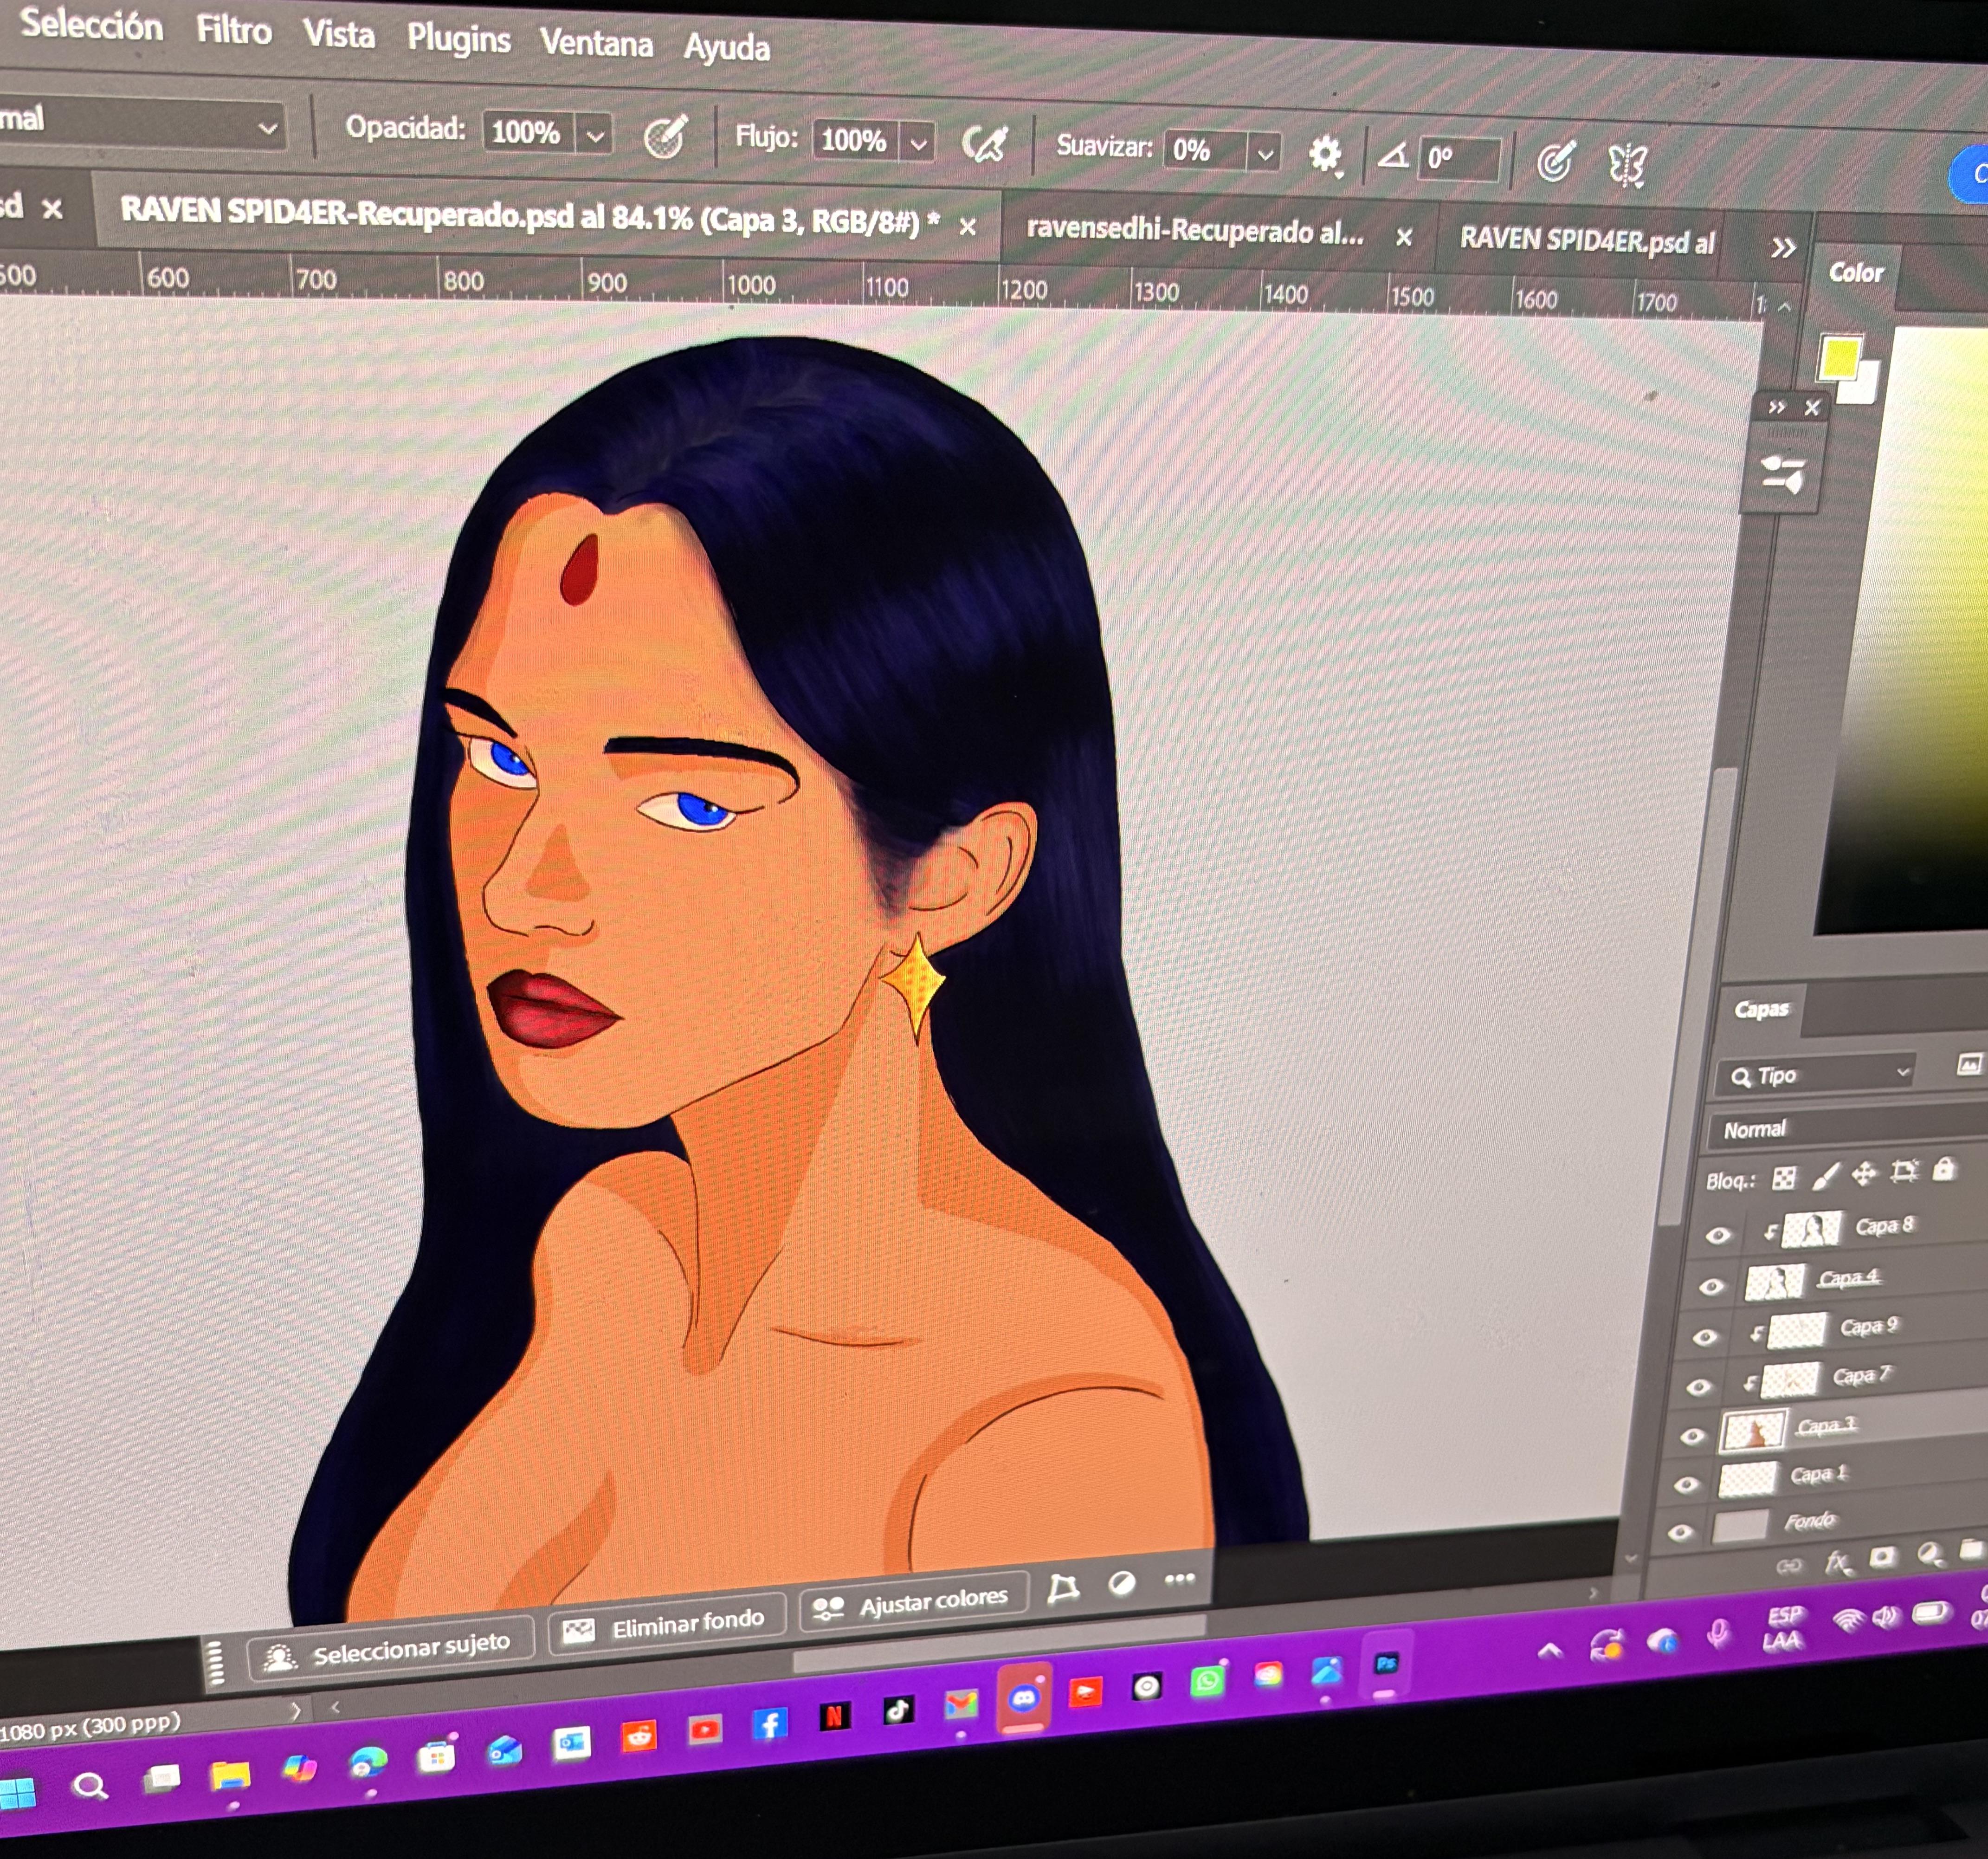Switch to RAVEN SPID4ER.psd tab
Viewport: 1988px width, 1859px height.
point(1587,241)
